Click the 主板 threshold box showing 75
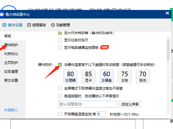 [x=125, y=76]
